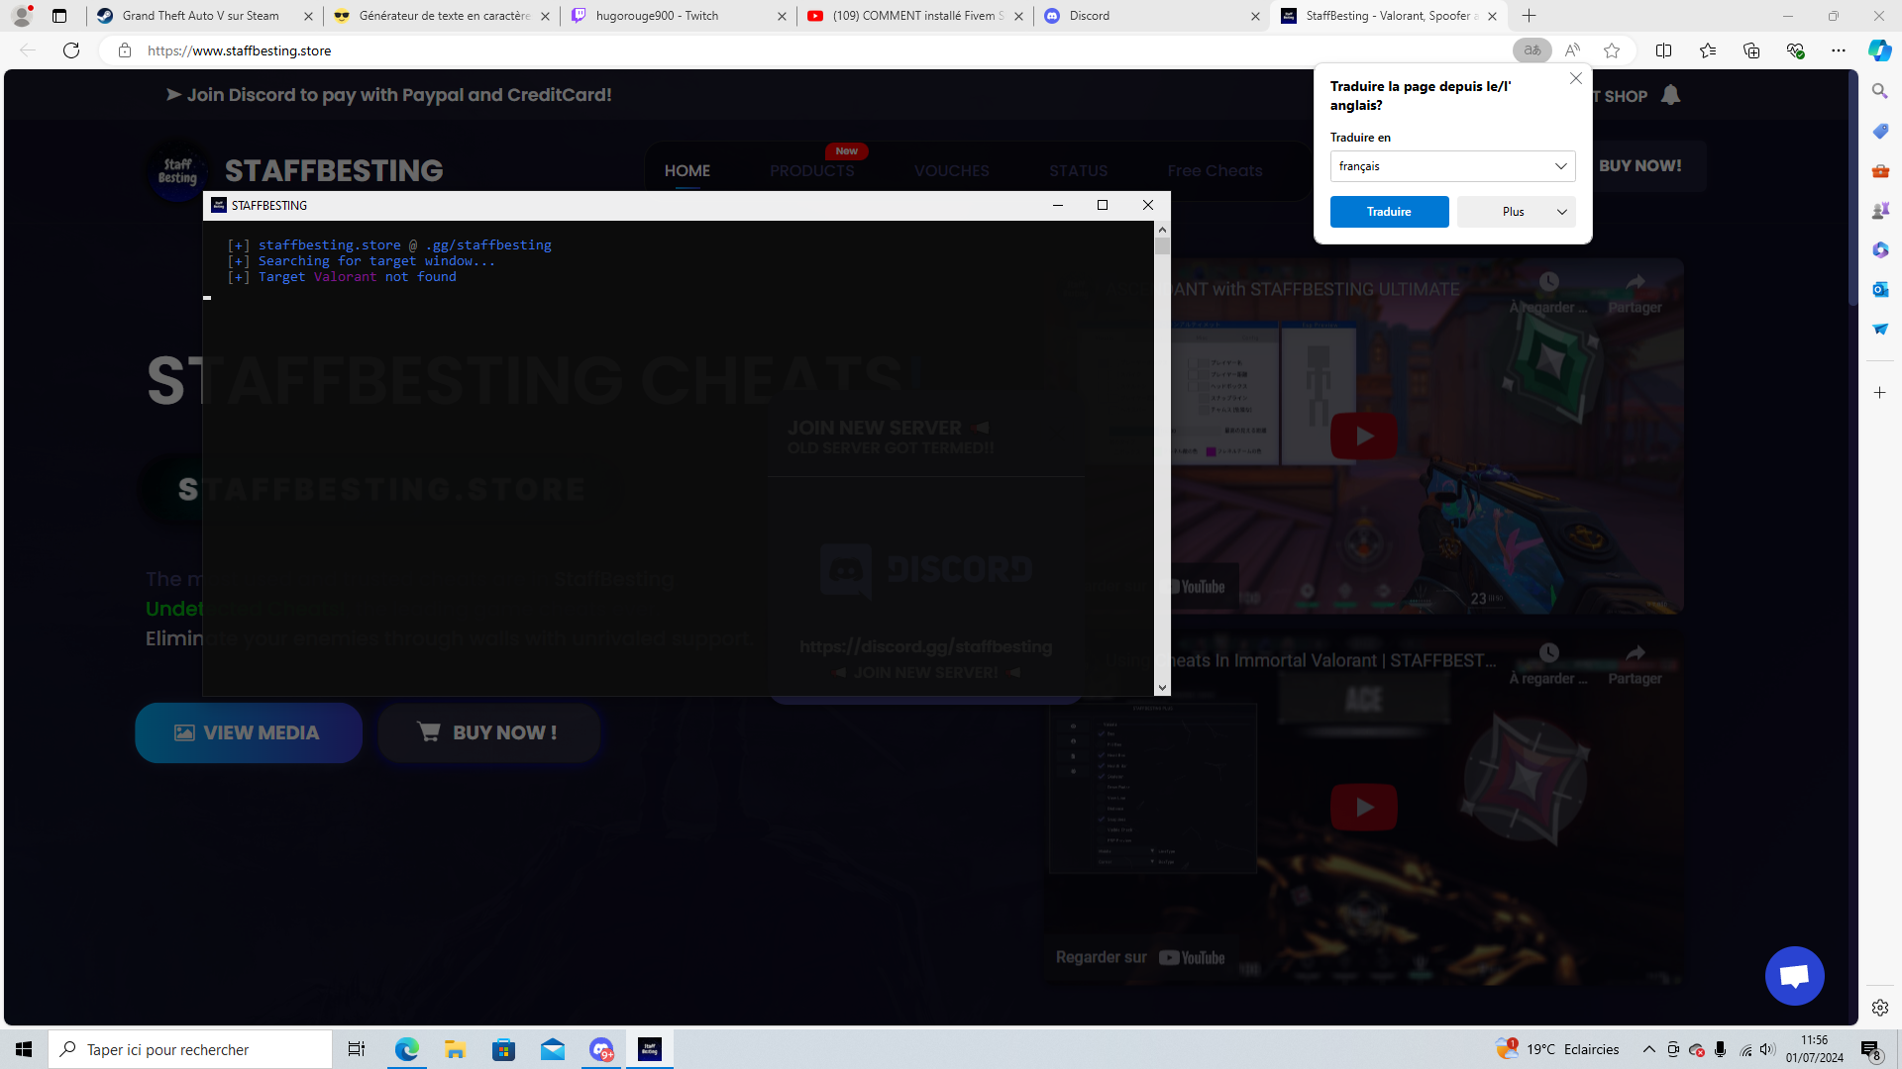The image size is (1902, 1069).
Task: Open Edge split screen
Action: click(x=1664, y=50)
